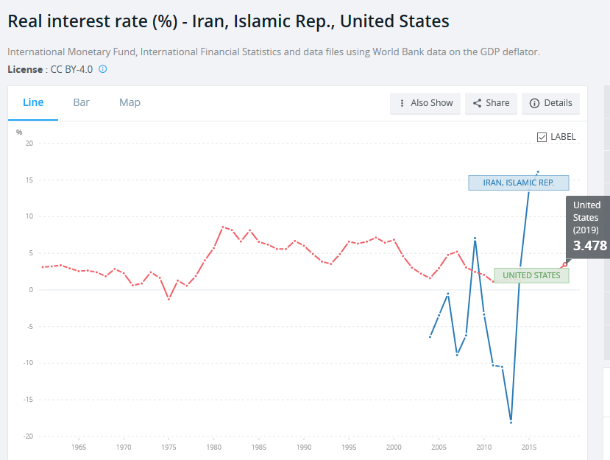Click the Iran line's lowest point near 2013
The image size is (610, 460).
point(511,422)
